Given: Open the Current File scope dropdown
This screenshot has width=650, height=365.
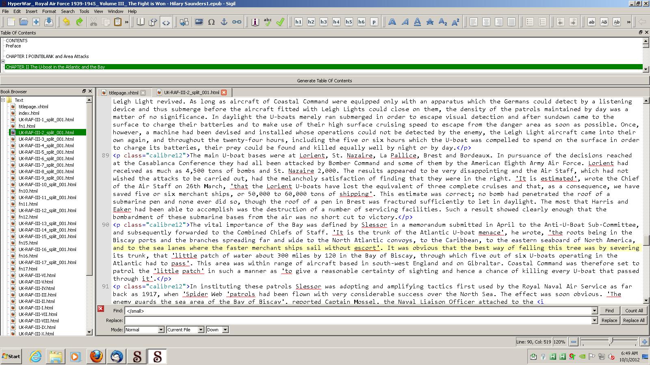Looking at the screenshot, I should coord(185,330).
